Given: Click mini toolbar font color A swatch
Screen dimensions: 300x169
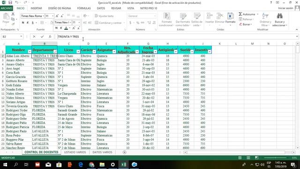Looking at the screenshot, I should coord(66,28).
